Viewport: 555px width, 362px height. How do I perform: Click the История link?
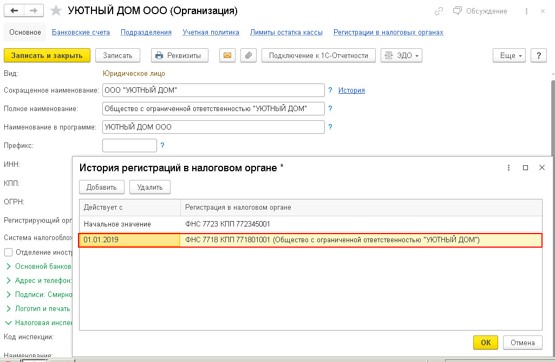click(x=351, y=90)
